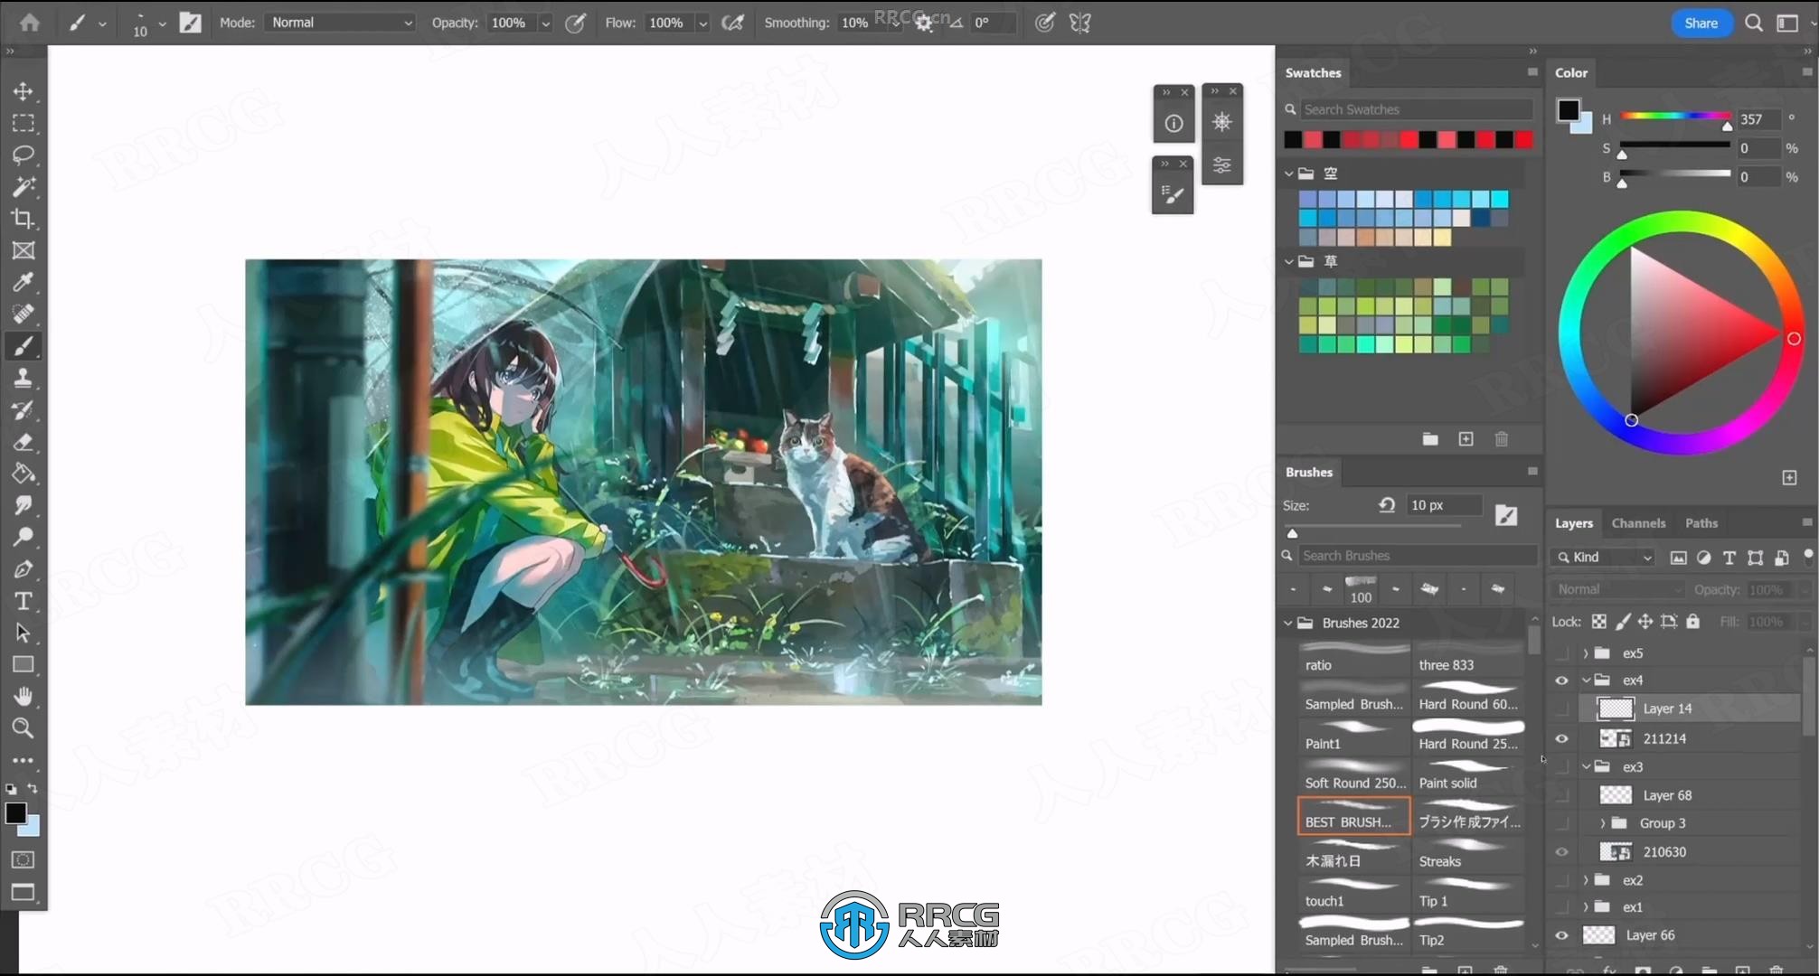Screen dimensions: 1819x976
Task: Click the Search Brushes field
Action: point(1418,556)
